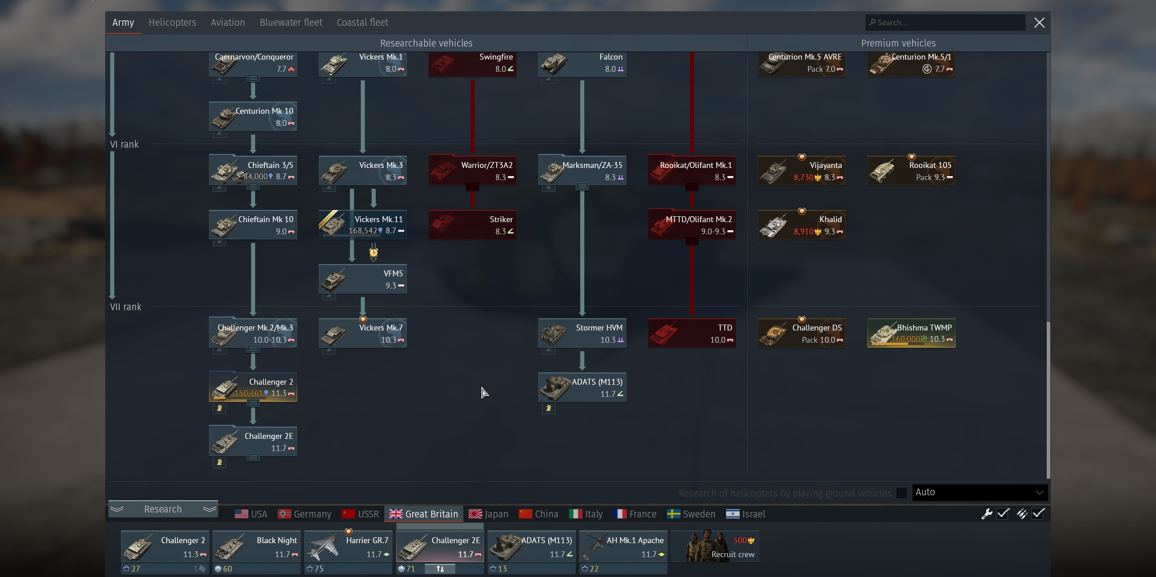Click crew level 27 star under Challenger 2 slot
Image resolution: width=1156 pixels, height=577 pixels.
[x=126, y=569]
